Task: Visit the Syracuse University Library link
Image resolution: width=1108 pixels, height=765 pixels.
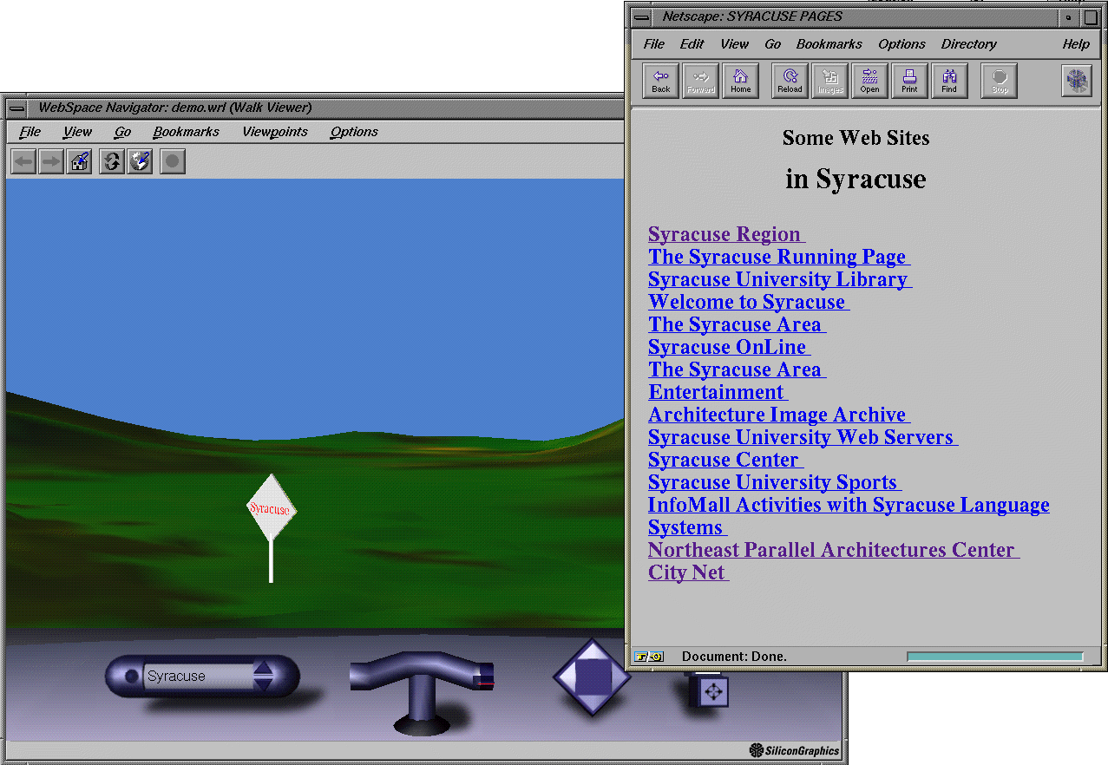Action: [780, 279]
